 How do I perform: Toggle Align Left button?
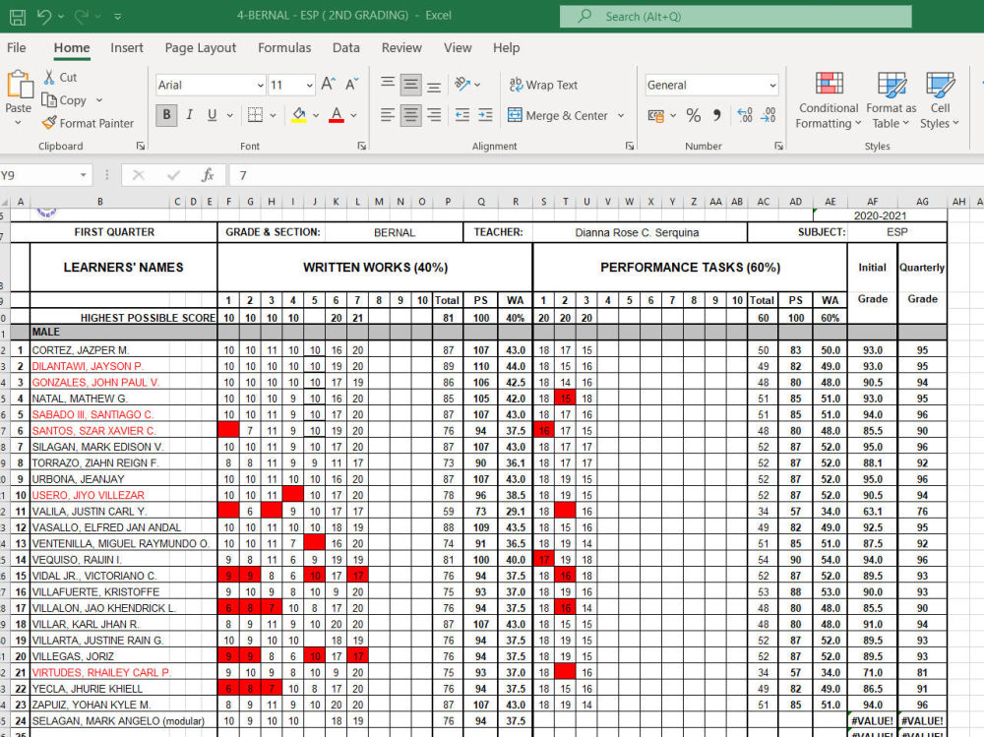(388, 115)
